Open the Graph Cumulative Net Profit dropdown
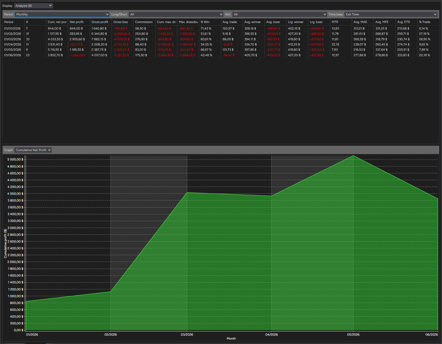The width and height of the screenshot is (442, 344). click(33, 150)
